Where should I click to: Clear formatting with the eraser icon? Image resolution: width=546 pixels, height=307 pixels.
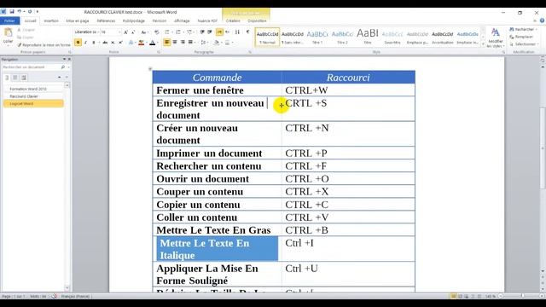pos(157,32)
